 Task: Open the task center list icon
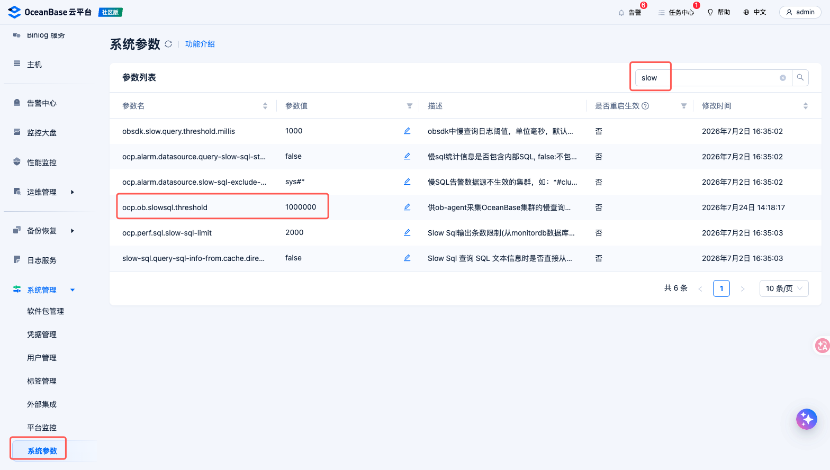[x=662, y=13]
